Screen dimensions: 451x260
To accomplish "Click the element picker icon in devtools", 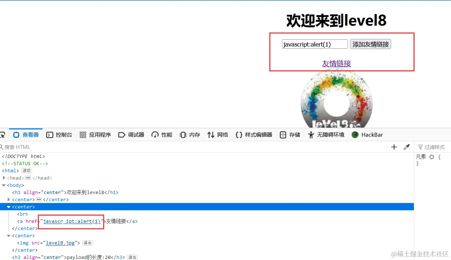I will click(x=2, y=135).
